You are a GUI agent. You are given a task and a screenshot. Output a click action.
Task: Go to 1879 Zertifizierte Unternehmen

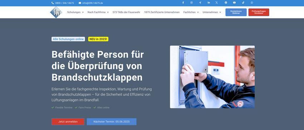(162, 12)
